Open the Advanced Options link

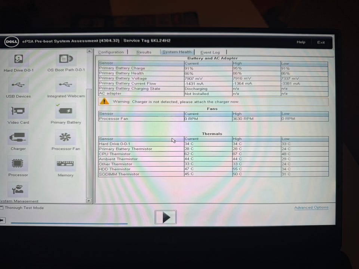pyautogui.click(x=311, y=207)
